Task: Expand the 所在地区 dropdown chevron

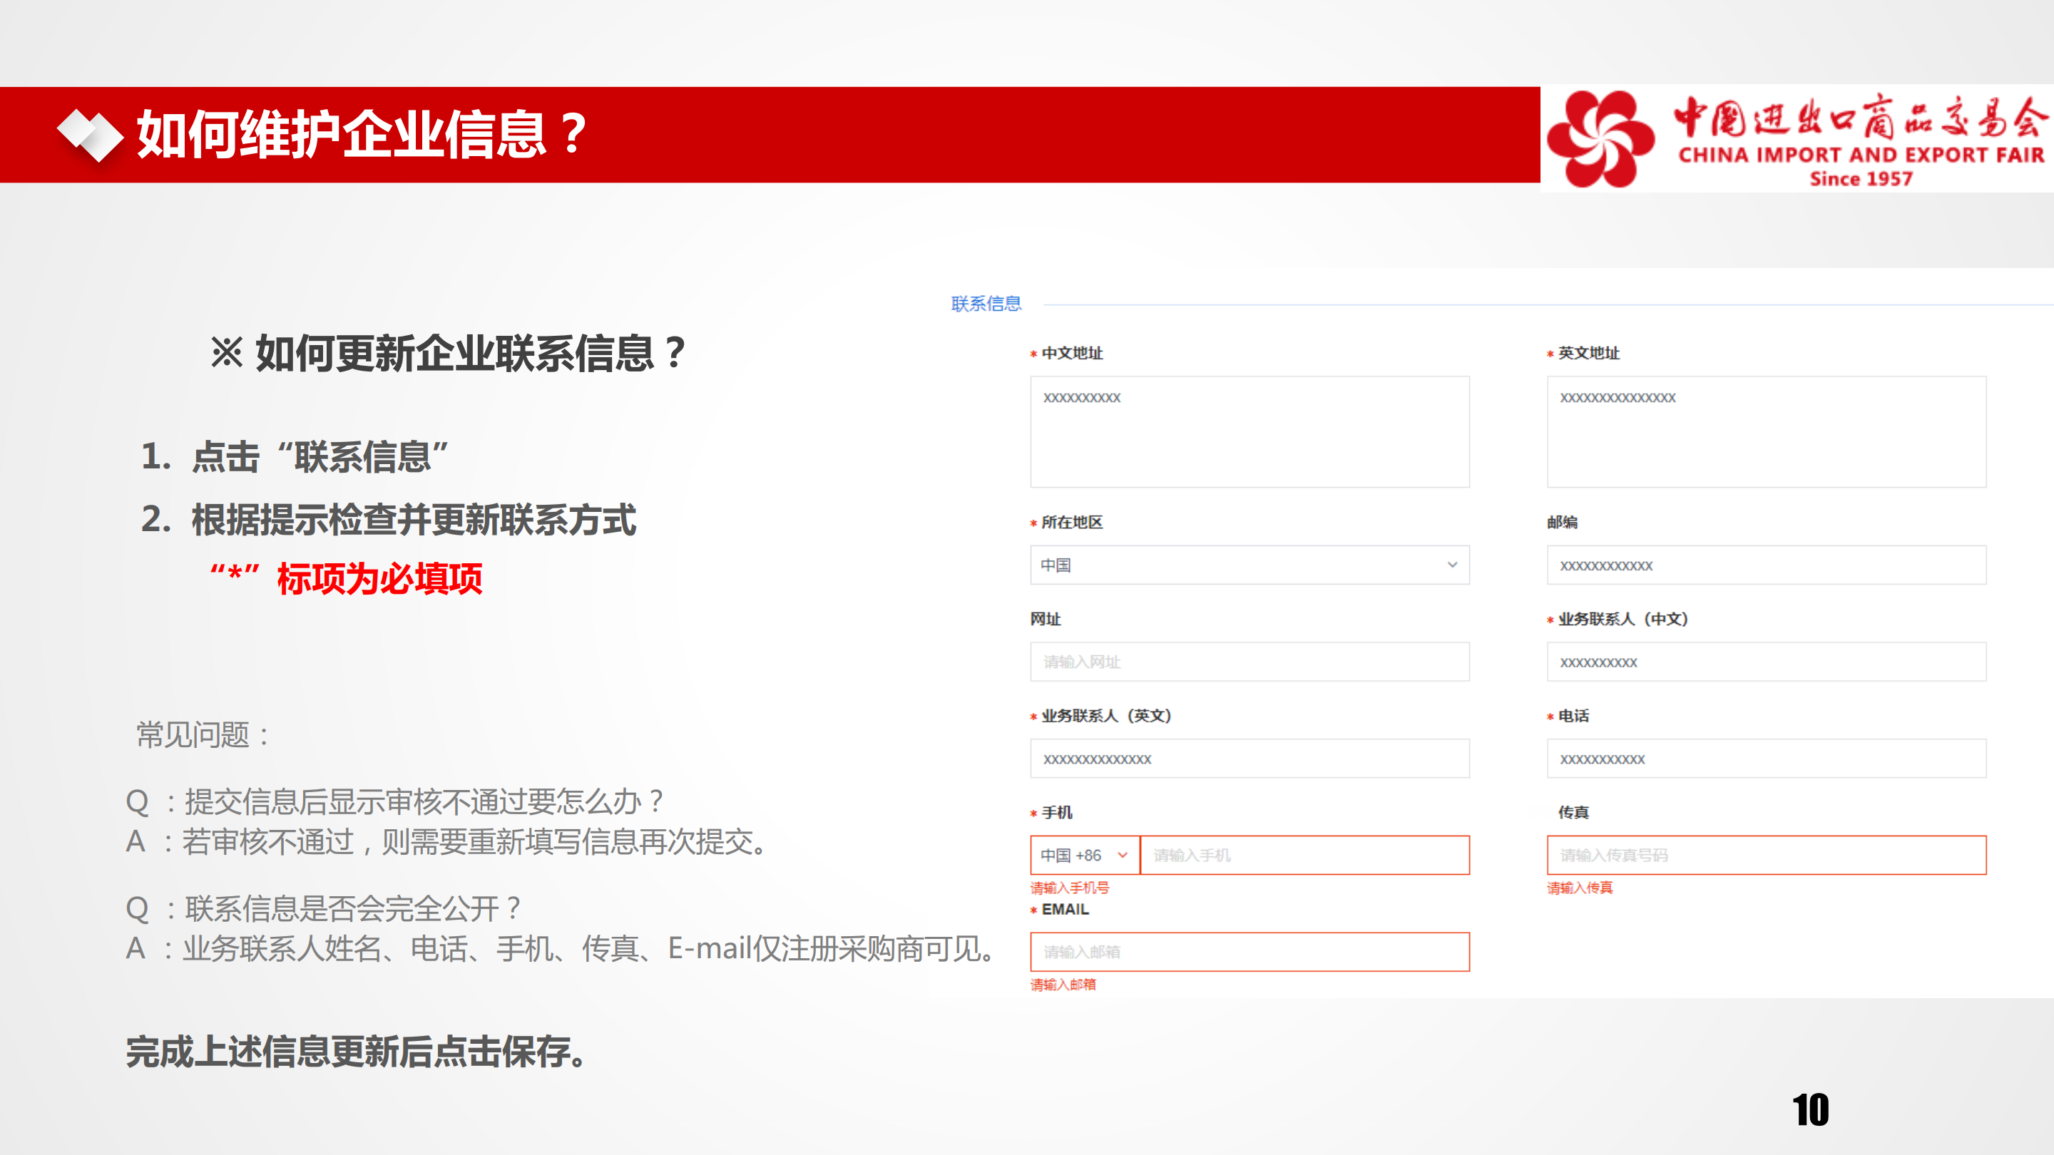Action: pos(1452,565)
